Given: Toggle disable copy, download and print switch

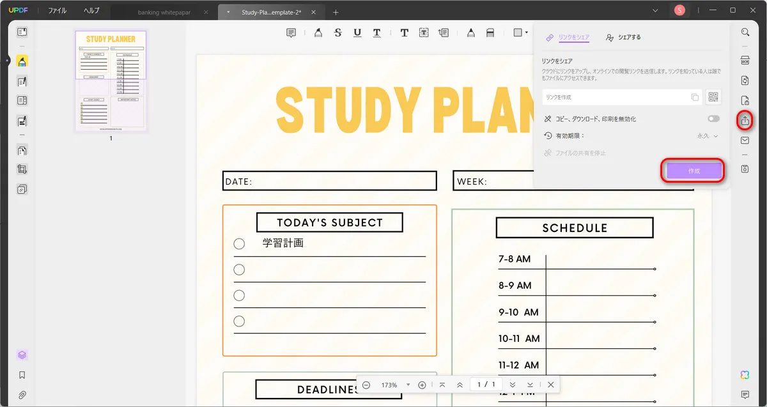Looking at the screenshot, I should point(713,119).
